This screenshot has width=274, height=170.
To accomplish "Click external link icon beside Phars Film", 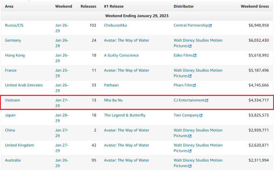I will [194, 86].
